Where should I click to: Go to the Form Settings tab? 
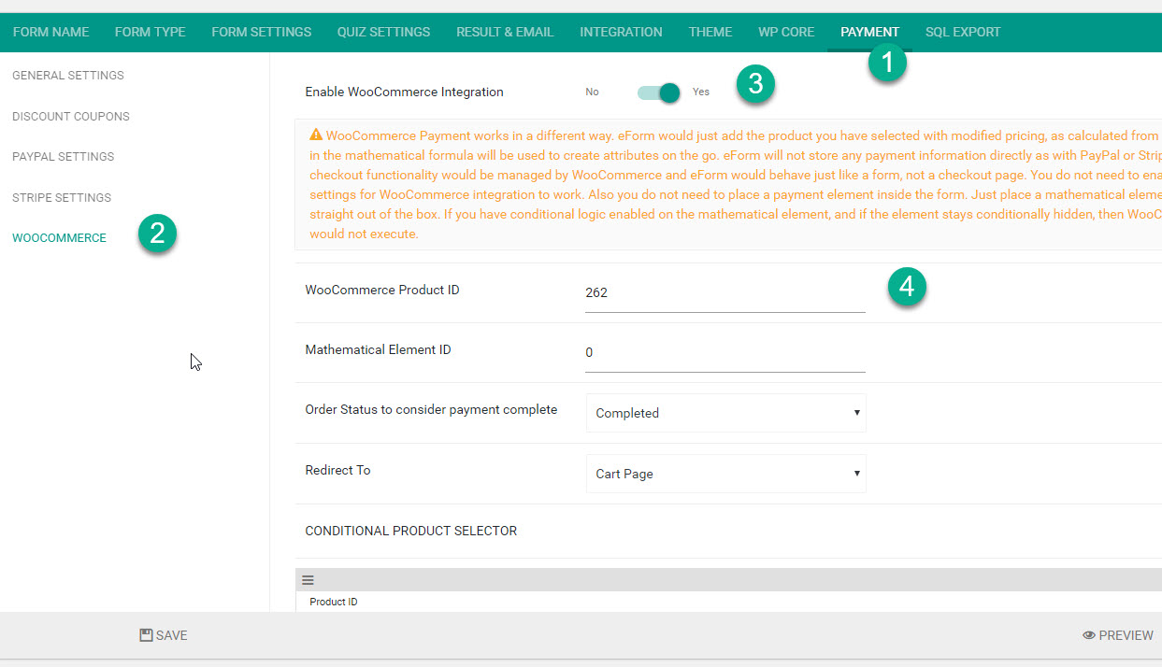coord(262,32)
